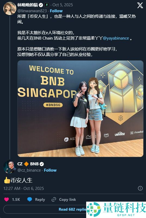Screen dimensions: 146x218
Task: Click 林晚晚的猫 verified badge
Action: (x=41, y=5)
